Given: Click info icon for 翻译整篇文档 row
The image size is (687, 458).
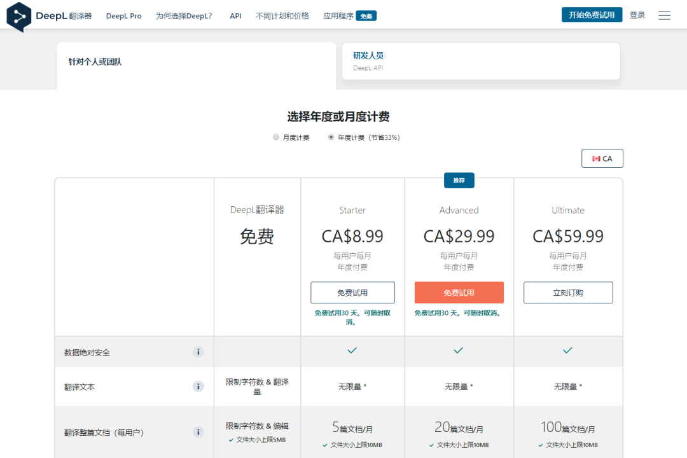Looking at the screenshot, I should point(198,432).
